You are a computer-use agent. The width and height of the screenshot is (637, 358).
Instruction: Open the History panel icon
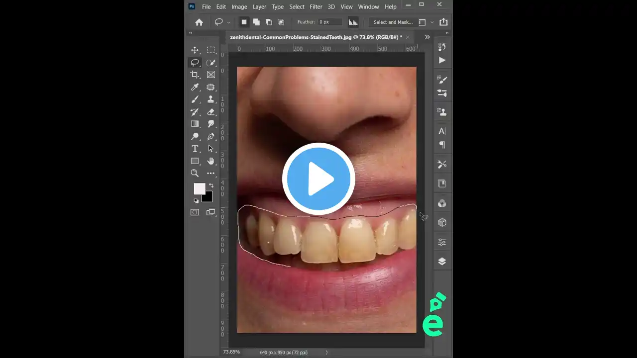click(x=442, y=47)
